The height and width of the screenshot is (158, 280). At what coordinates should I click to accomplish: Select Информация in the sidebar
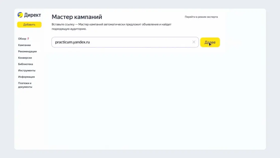coord(26,77)
